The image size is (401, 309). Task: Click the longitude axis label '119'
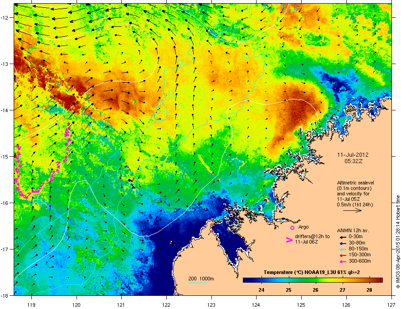[31, 305]
